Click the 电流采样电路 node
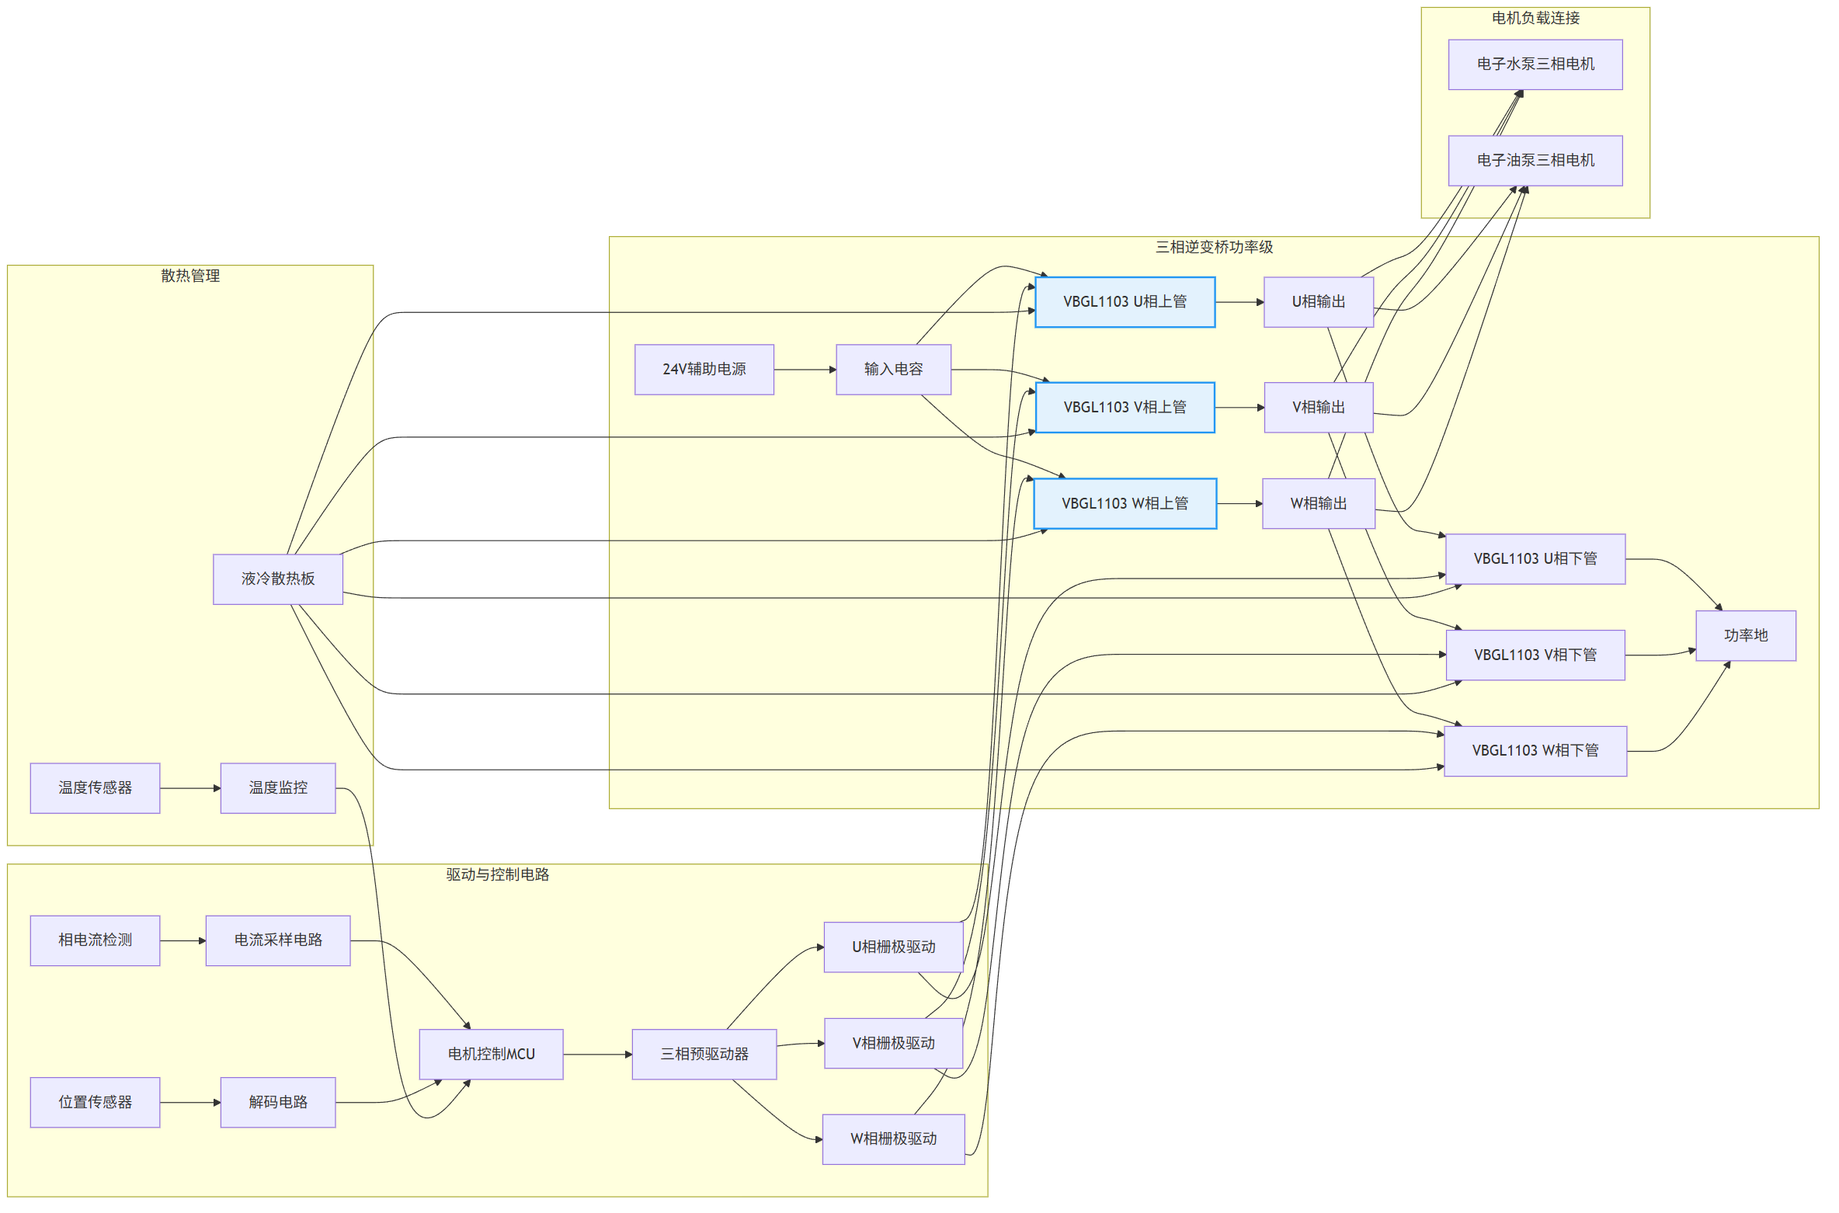 278,940
